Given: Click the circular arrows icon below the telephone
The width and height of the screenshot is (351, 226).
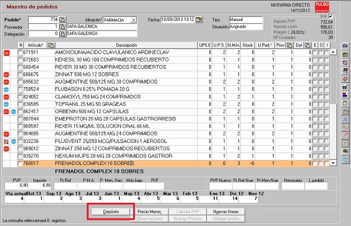Looking at the screenshot, I should 345,62.
